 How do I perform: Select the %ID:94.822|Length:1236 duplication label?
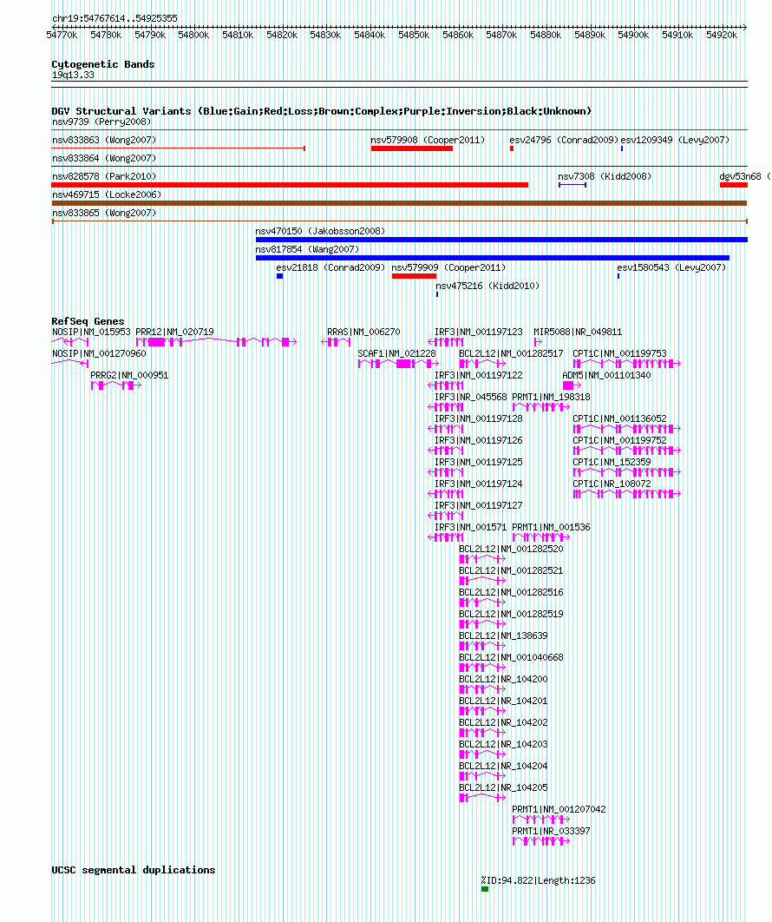click(538, 880)
